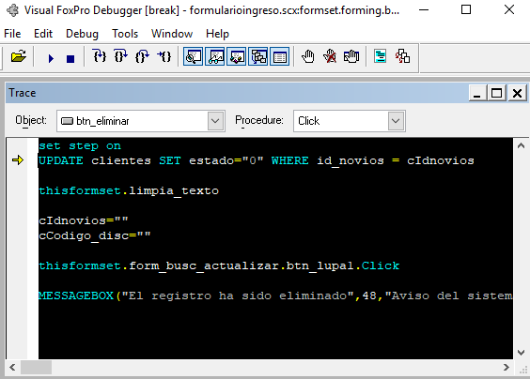This screenshot has width=530, height=379.
Task: Expand the Procedure dropdown showing Click
Action: (396, 121)
